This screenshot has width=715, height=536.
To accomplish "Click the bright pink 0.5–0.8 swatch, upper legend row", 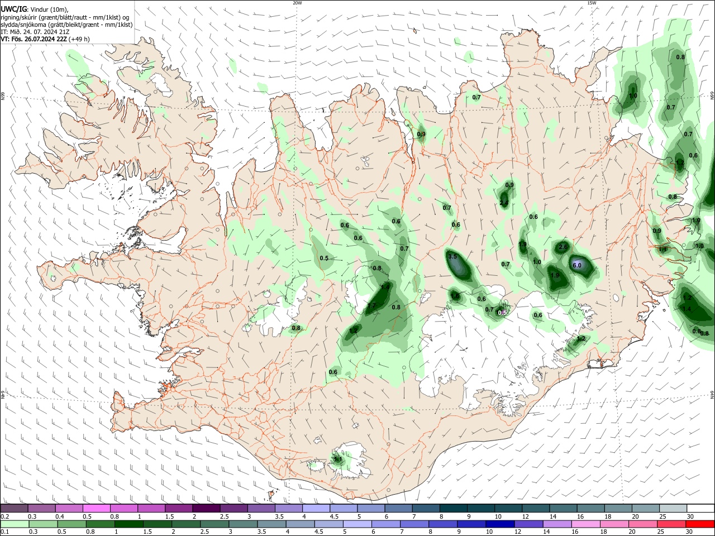I will [x=96, y=509].
